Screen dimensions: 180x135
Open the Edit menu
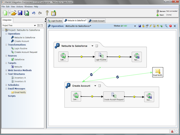tap(8, 7)
